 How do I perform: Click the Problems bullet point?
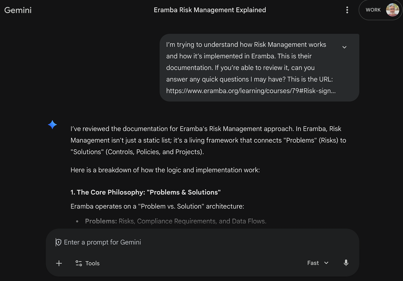point(176,221)
